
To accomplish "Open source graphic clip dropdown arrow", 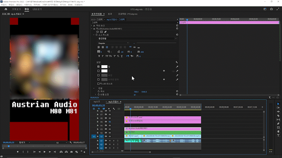I will pos(104,20).
